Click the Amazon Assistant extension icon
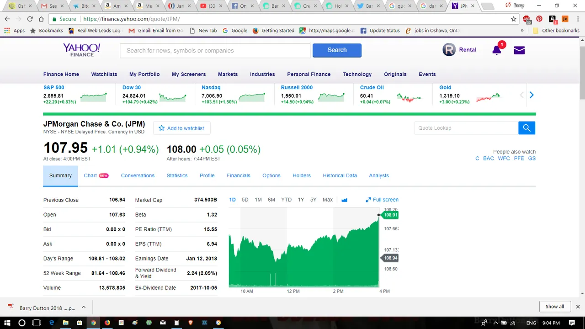Image resolution: width=585 pixels, height=329 pixels. (x=552, y=19)
